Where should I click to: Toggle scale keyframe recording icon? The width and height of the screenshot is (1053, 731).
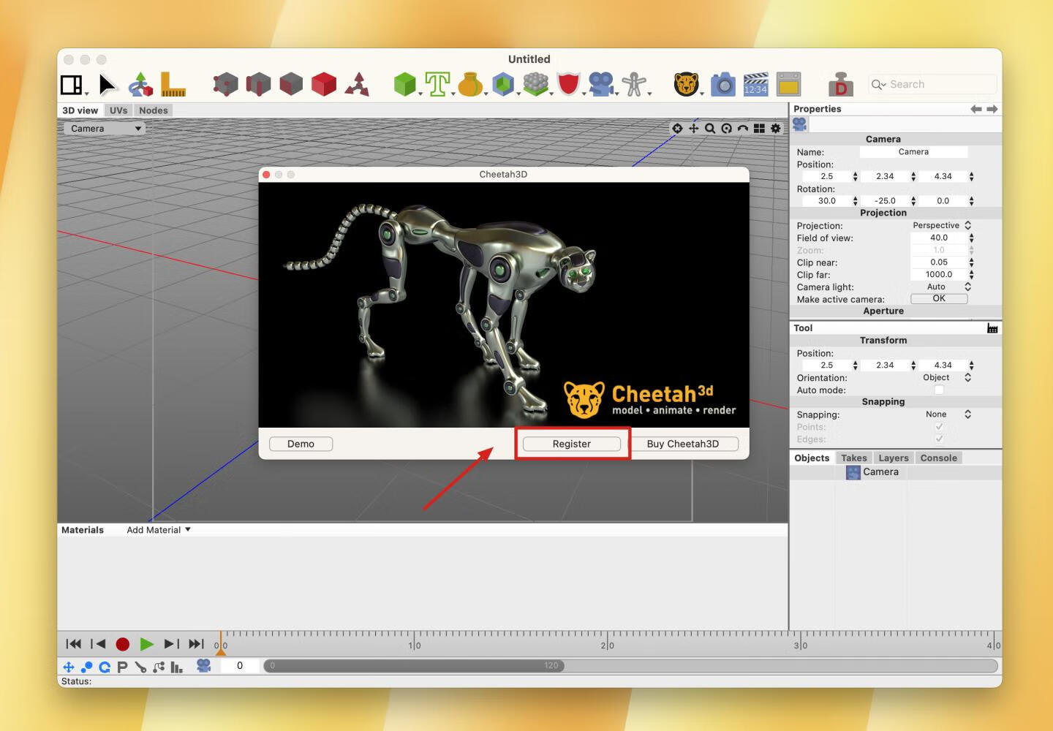pyautogui.click(x=87, y=667)
